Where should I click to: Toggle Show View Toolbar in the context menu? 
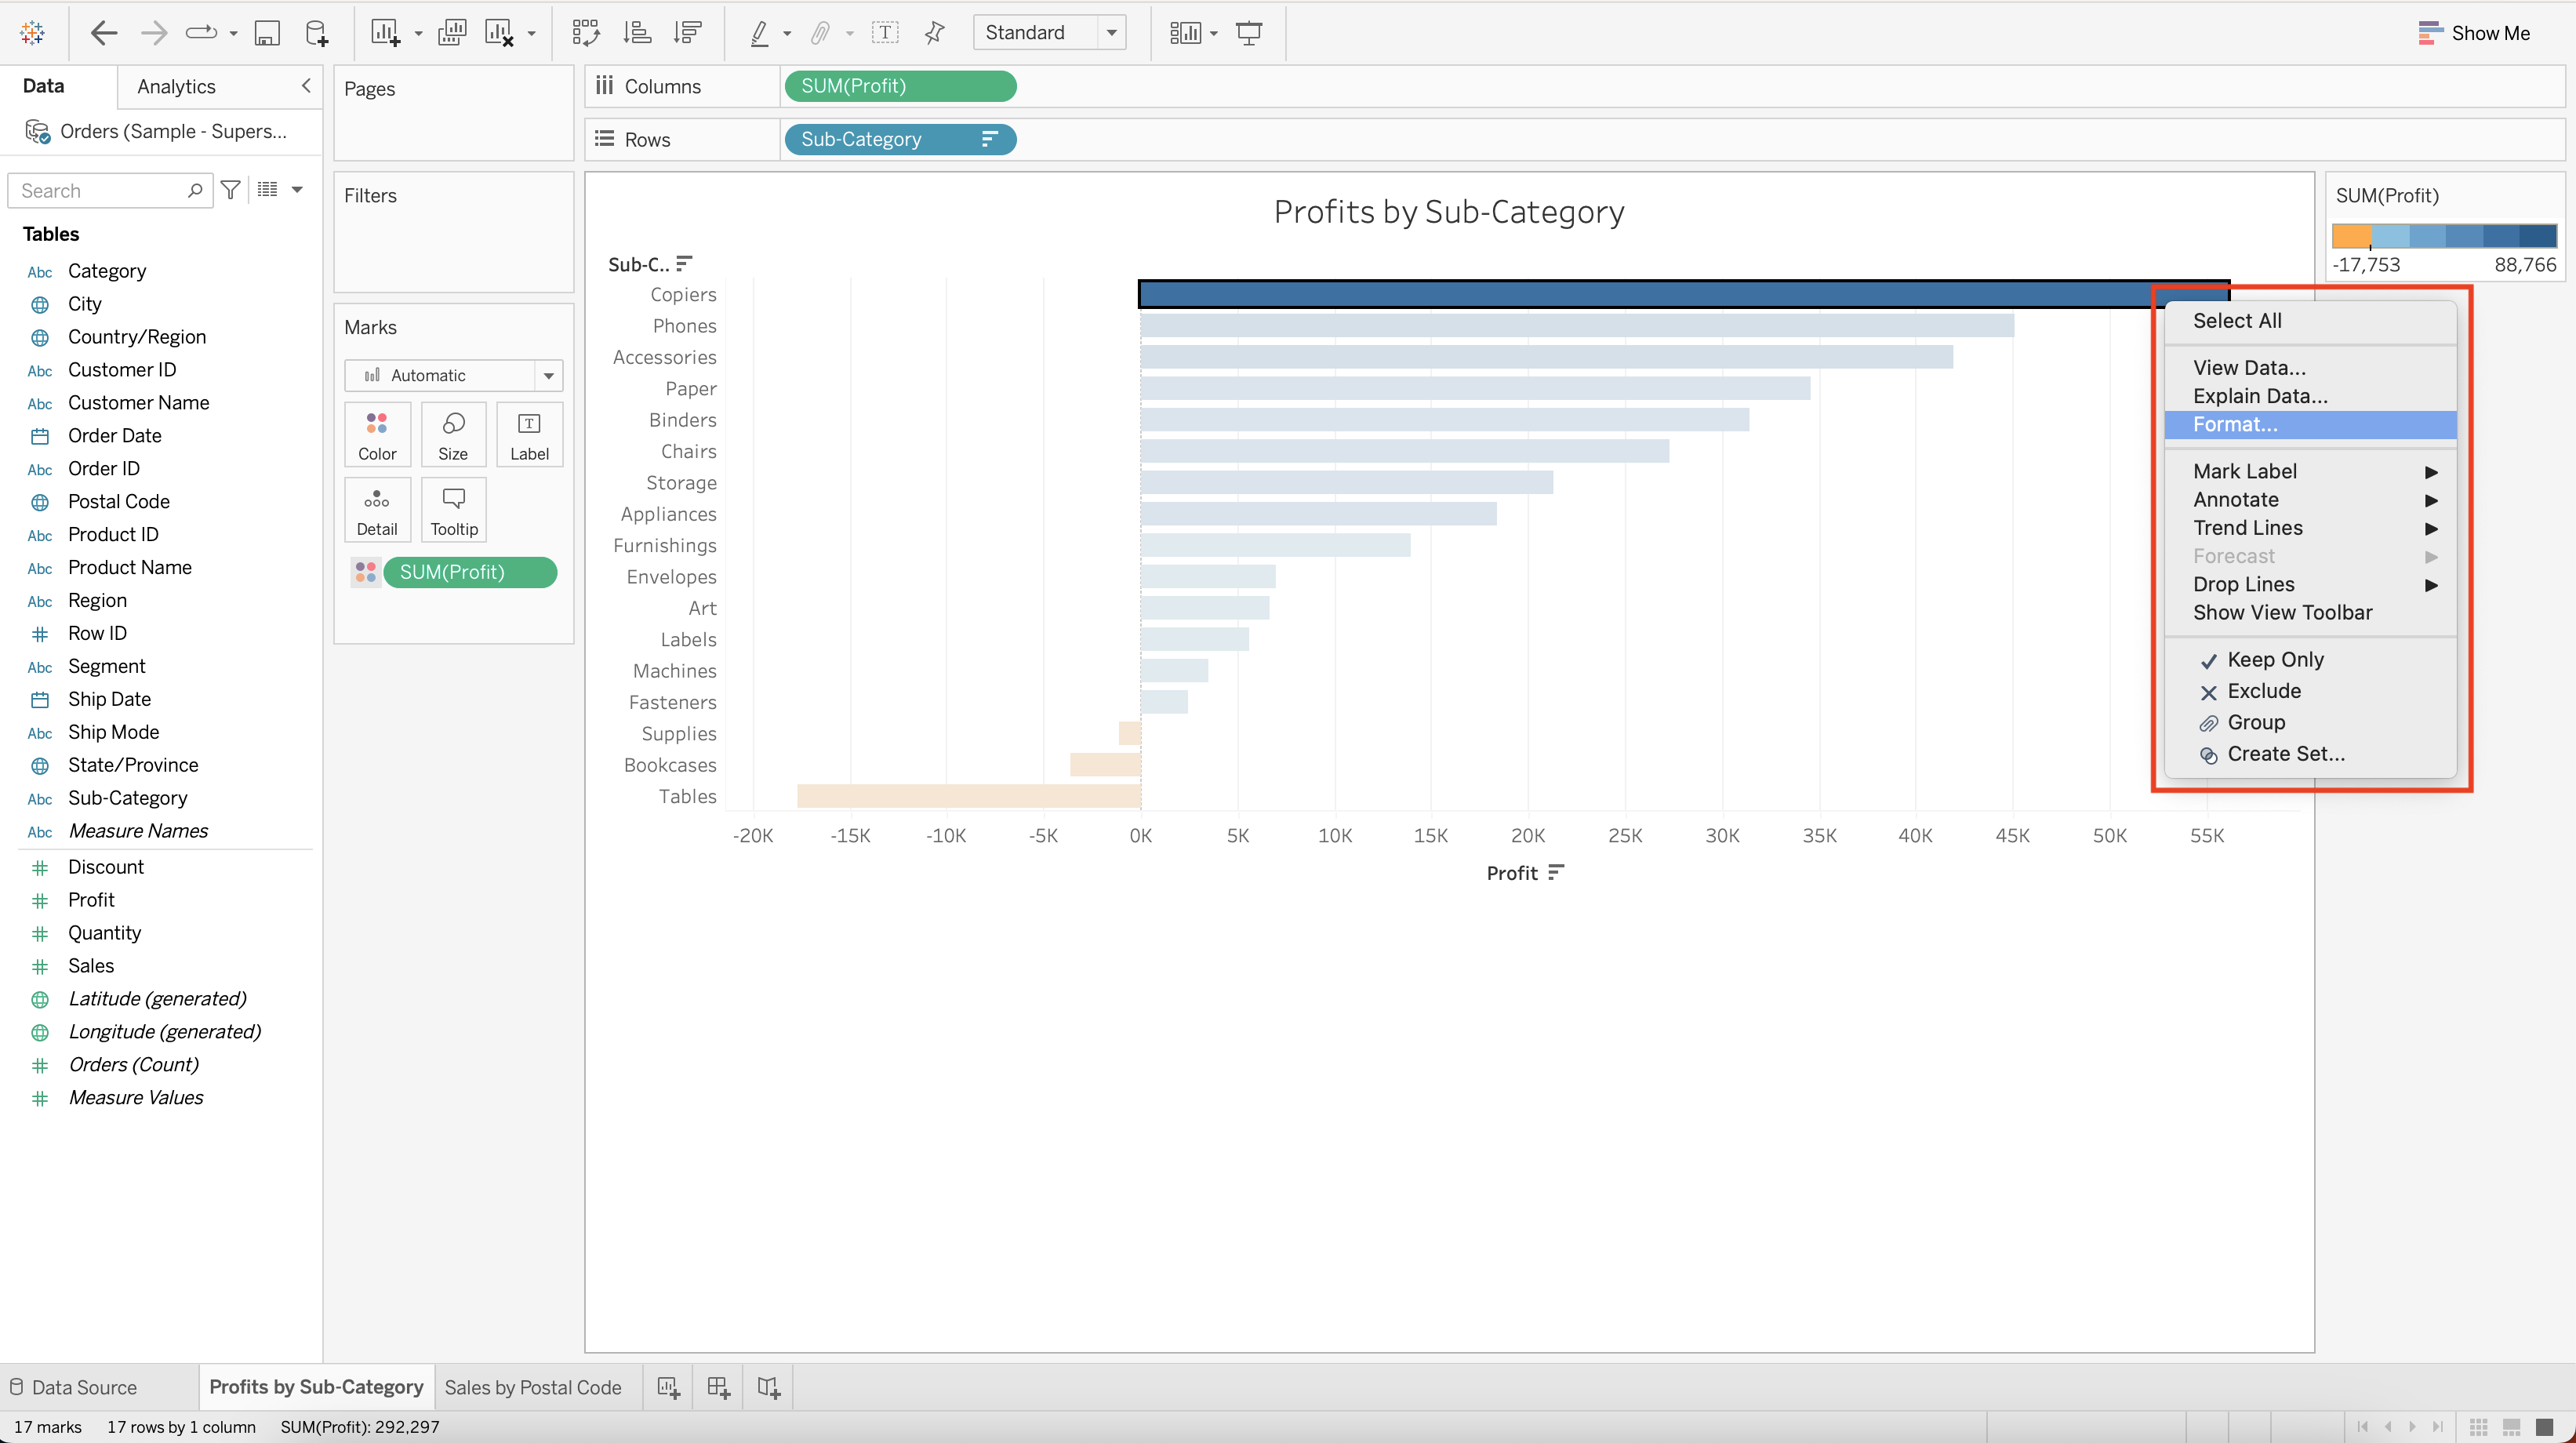click(x=2283, y=613)
